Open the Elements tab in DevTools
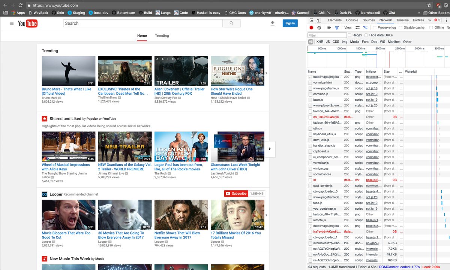This screenshot has height=270, width=450. click(x=334, y=20)
